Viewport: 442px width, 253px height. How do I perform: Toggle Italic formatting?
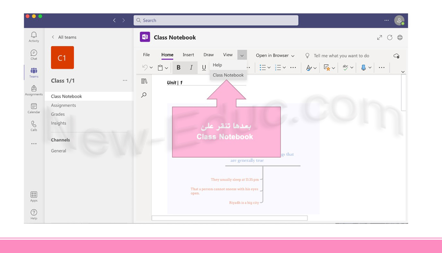click(x=191, y=67)
